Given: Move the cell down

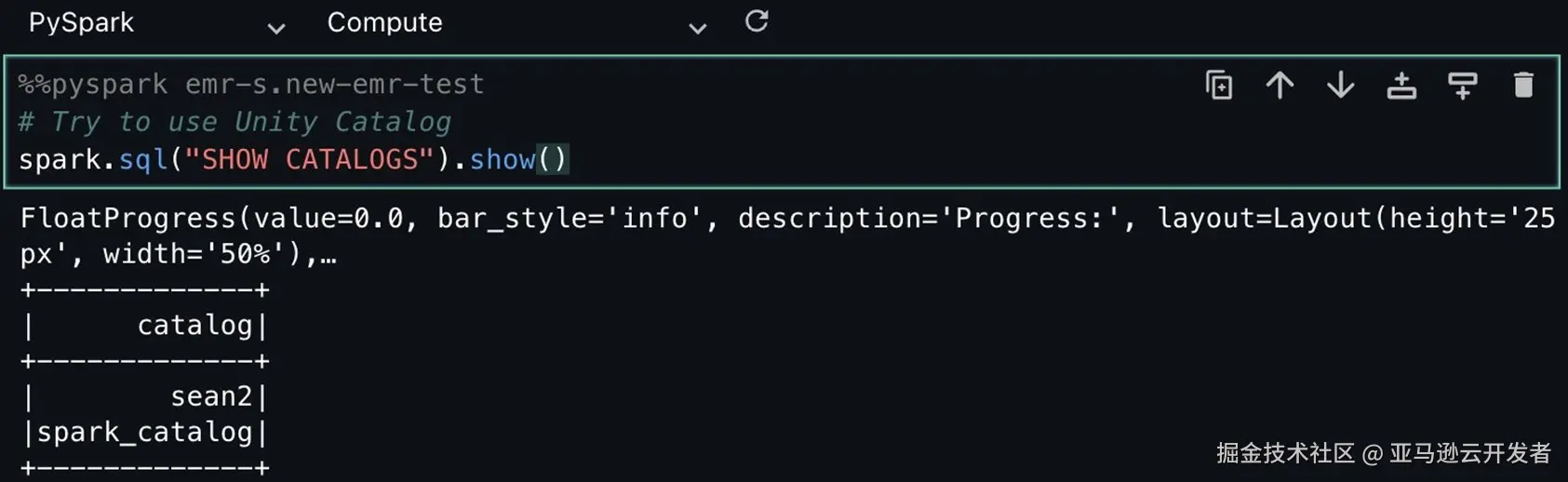Looking at the screenshot, I should tap(1340, 86).
